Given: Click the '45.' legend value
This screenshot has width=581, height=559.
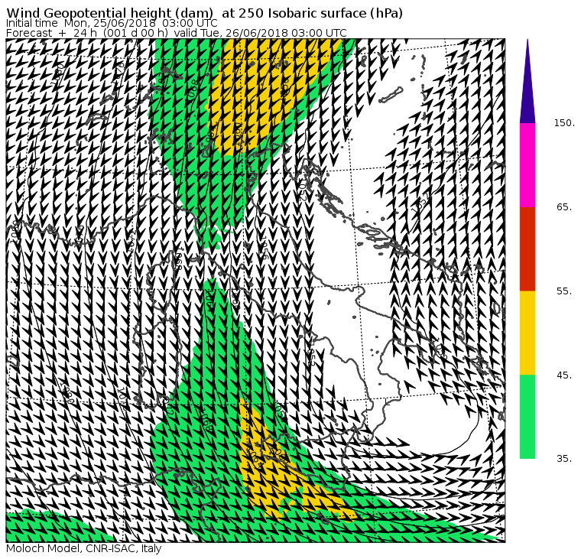Looking at the screenshot, I should click(564, 375).
